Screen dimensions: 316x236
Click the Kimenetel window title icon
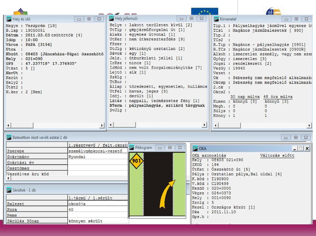point(216,19)
